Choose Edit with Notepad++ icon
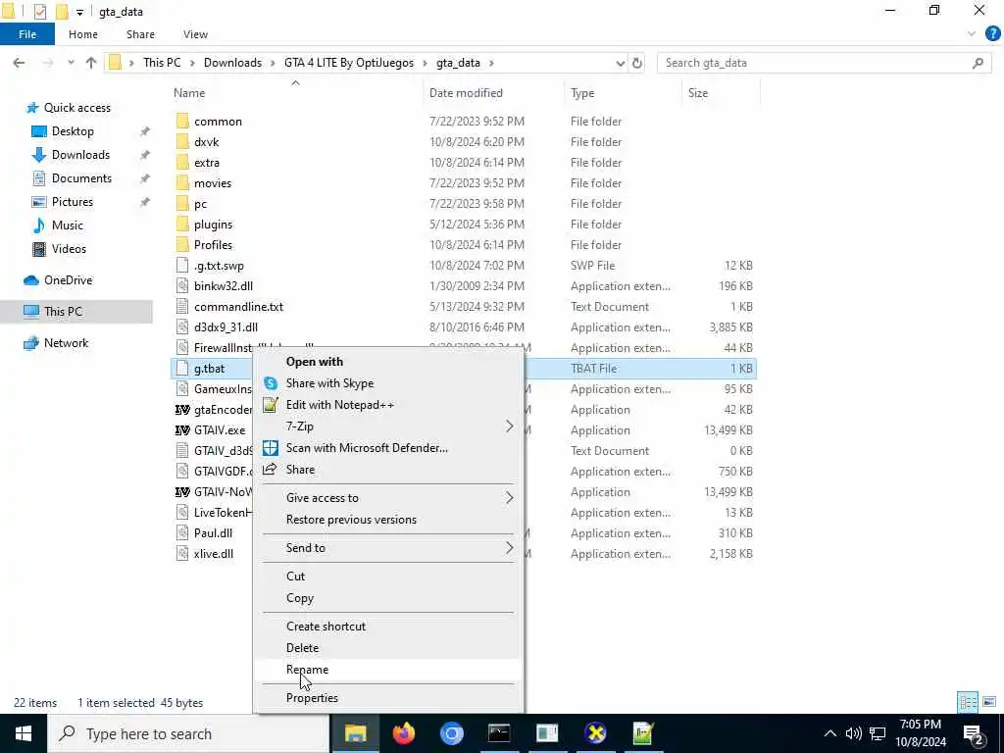The height and width of the screenshot is (753, 1004). pyautogui.click(x=271, y=404)
